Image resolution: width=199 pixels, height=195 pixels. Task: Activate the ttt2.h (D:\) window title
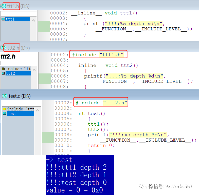(x=19, y=48)
